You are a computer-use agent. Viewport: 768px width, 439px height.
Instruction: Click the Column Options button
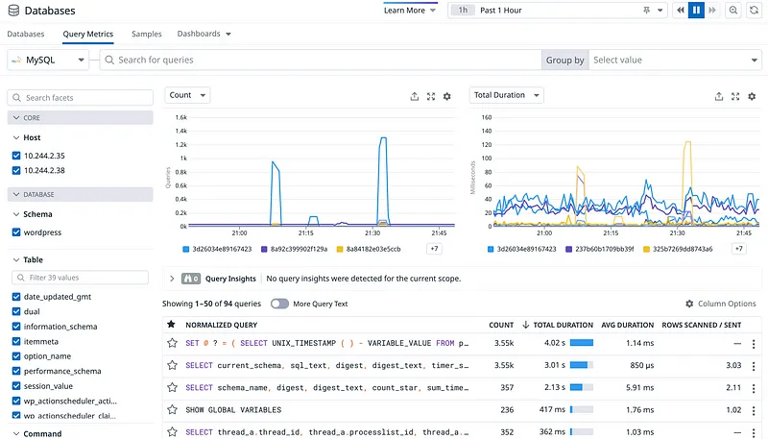click(720, 304)
